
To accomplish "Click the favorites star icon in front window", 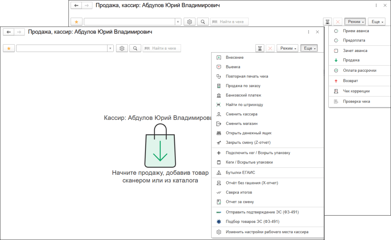I will click(9, 48).
